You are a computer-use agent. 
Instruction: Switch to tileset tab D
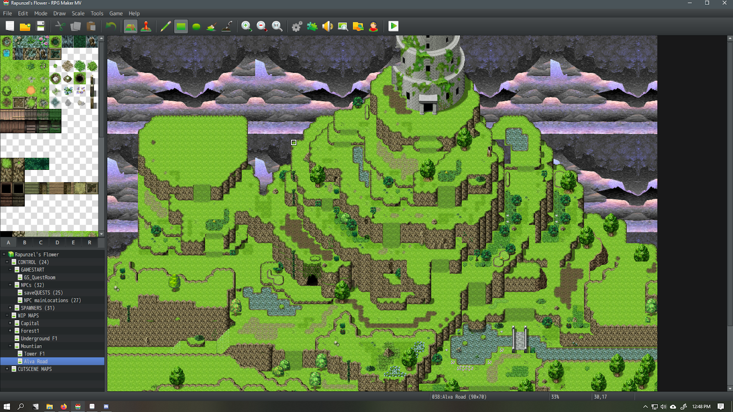(x=57, y=243)
